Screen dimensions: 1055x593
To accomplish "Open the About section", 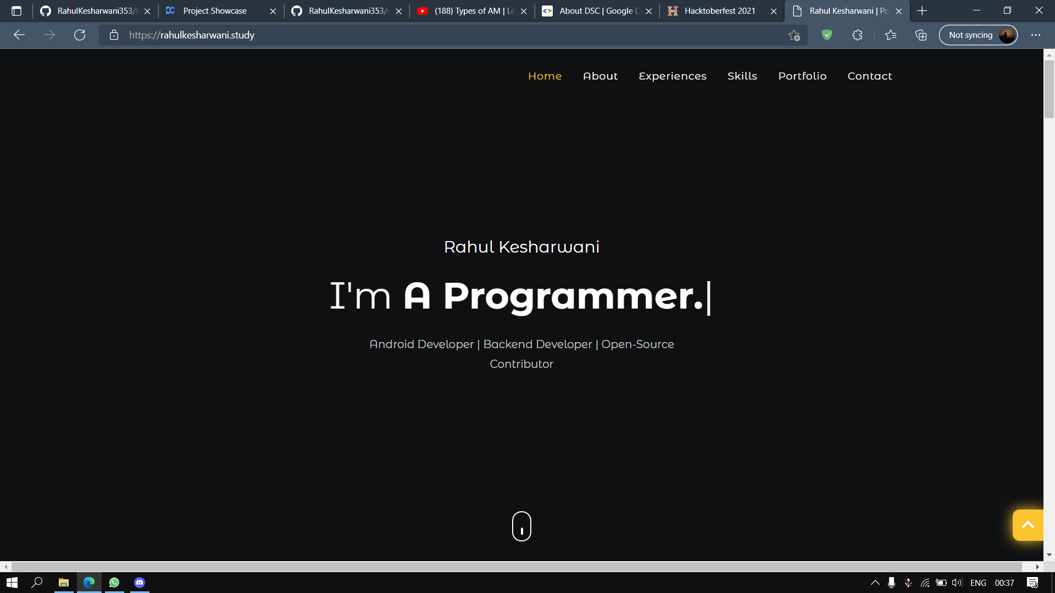I will [600, 76].
